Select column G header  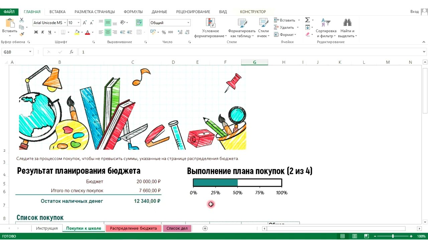pyautogui.click(x=254, y=62)
